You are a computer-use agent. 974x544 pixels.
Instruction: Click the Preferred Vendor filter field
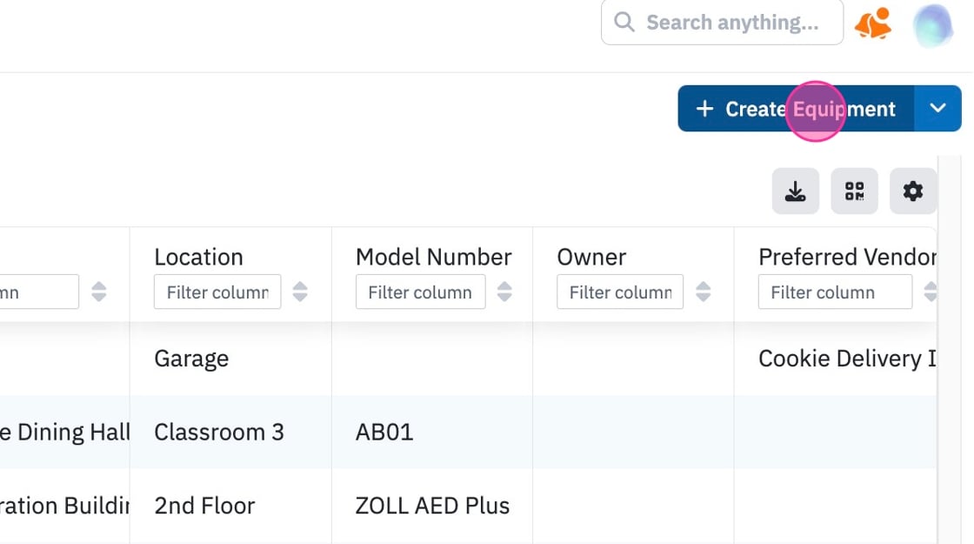click(x=835, y=292)
